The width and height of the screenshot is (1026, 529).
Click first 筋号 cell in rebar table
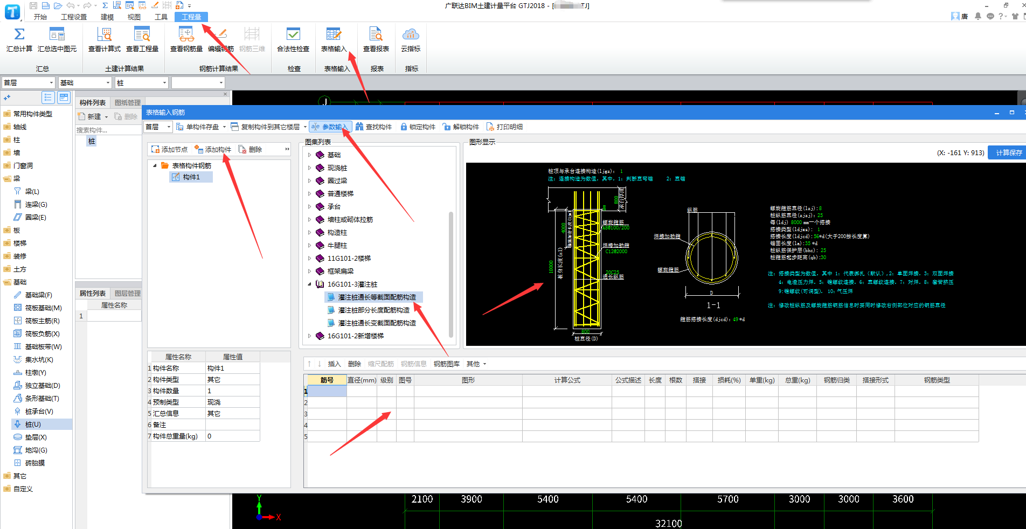[x=327, y=391]
